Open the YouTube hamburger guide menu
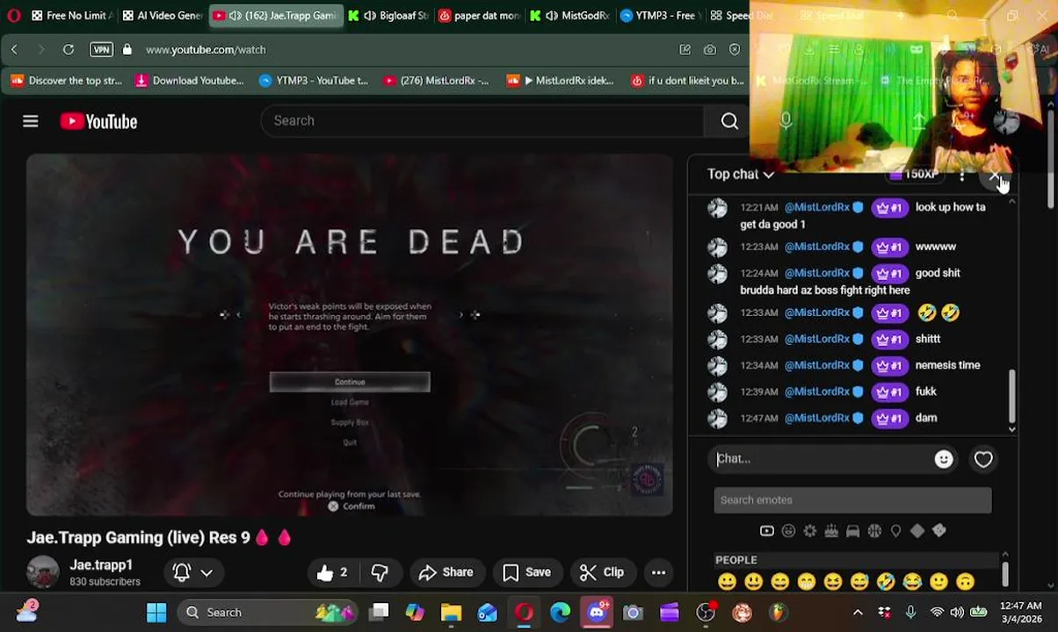1058x632 pixels. point(31,121)
